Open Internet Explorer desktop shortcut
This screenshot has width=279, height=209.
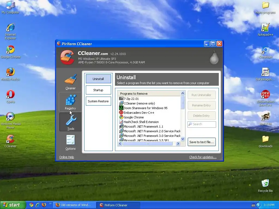10,32
